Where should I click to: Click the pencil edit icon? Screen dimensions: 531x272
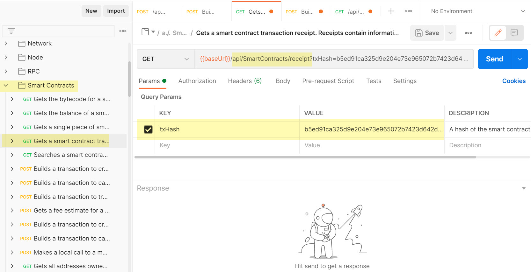[x=498, y=33]
